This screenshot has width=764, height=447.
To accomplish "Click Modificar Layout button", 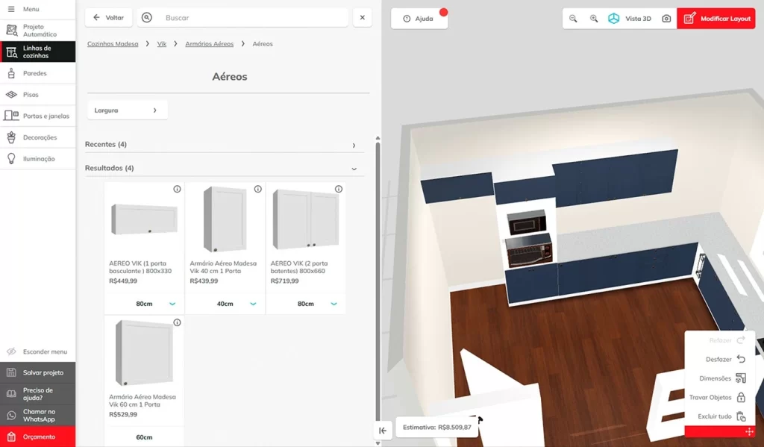I will tap(716, 19).
